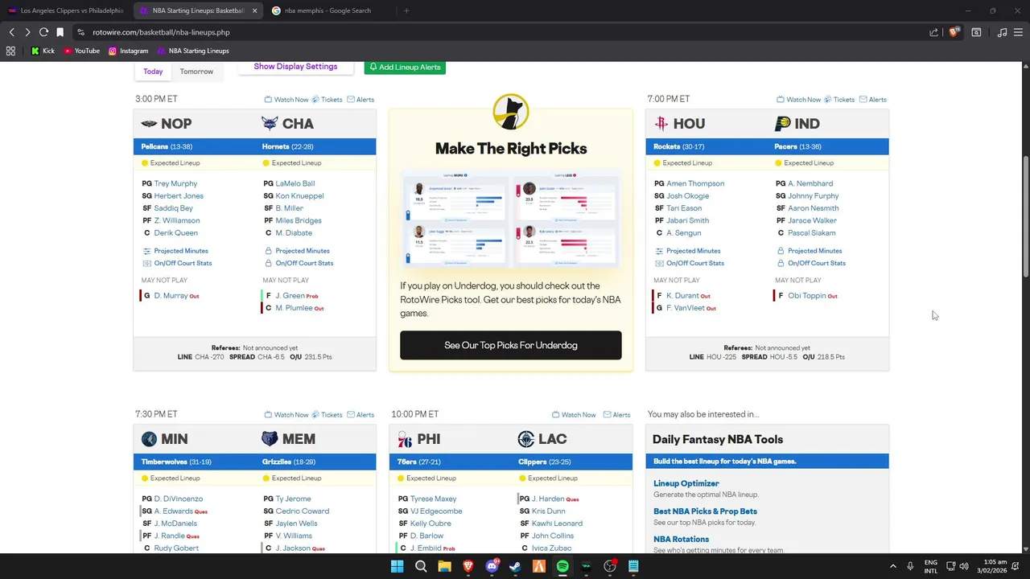
Task: Click the Clippers team logo
Action: click(525, 438)
